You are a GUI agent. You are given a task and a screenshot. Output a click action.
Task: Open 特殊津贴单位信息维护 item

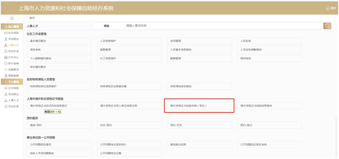coord(59,86)
